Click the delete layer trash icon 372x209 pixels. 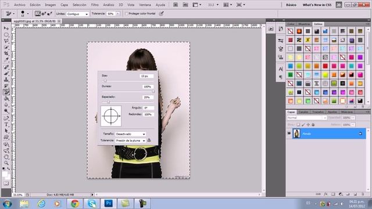tap(363, 194)
